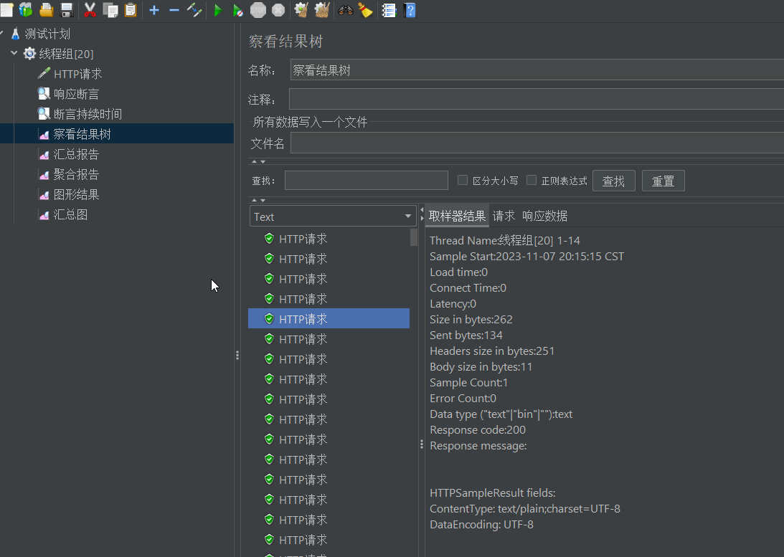Viewport: 784px width, 557px height.
Task: Create a new test plan via toolbar
Action: 6,10
